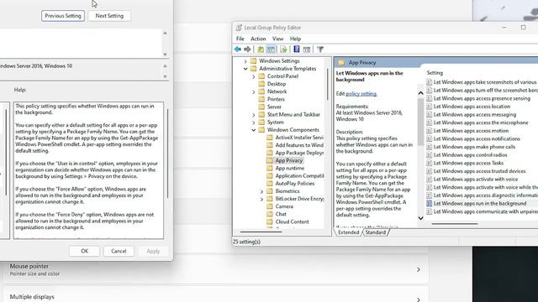Collapse the Windows Components node
The image size is (538, 302).
(254, 130)
